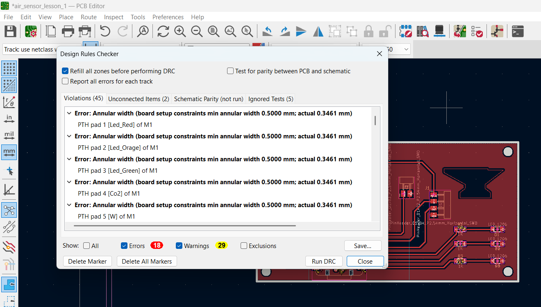
Task: Open the 3D Viewer icon
Action: [x=439, y=31]
